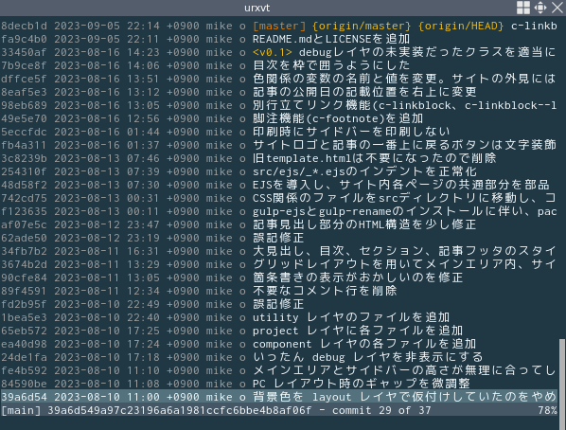Screen dimensions: 566x430
Task: Click the [main] view indicator in status bar
Action: [21, 410]
